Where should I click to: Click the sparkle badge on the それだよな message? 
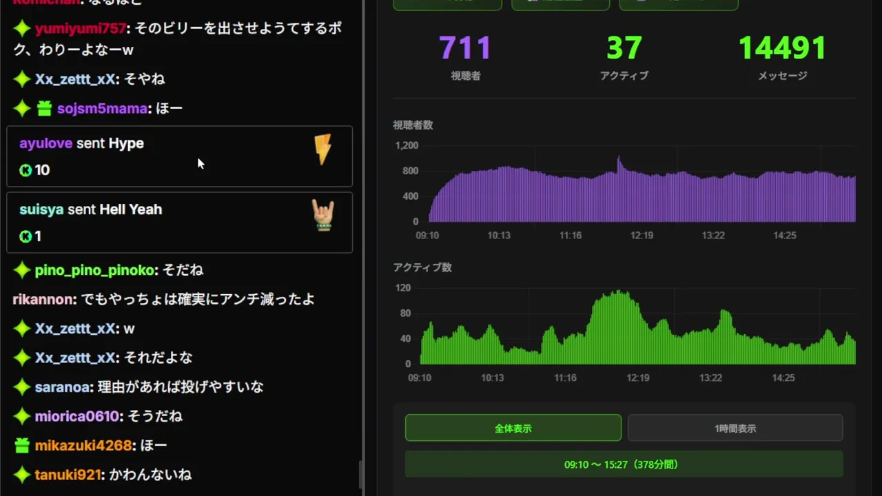23,358
